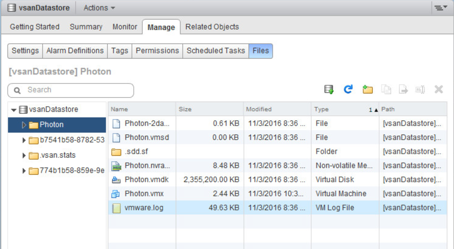Click the upload file to datastore icon
Viewport: 454px width, 249px height.
point(329,90)
